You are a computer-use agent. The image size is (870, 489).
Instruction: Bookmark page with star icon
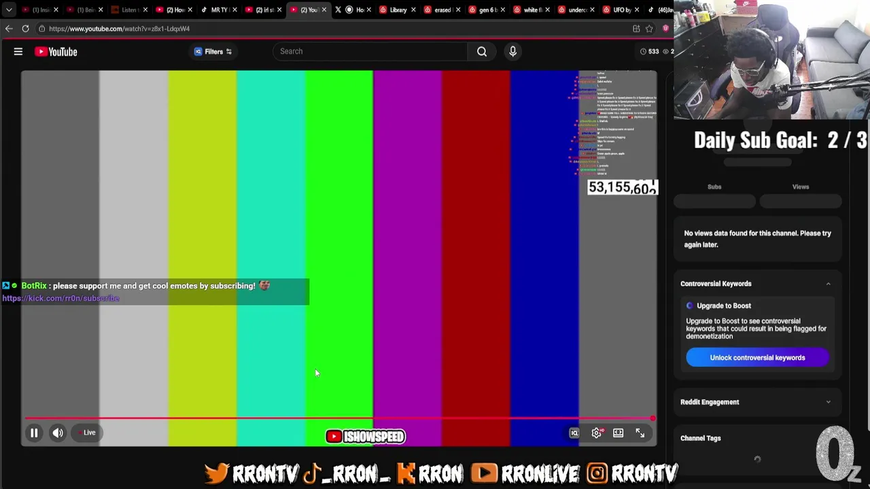pos(649,29)
